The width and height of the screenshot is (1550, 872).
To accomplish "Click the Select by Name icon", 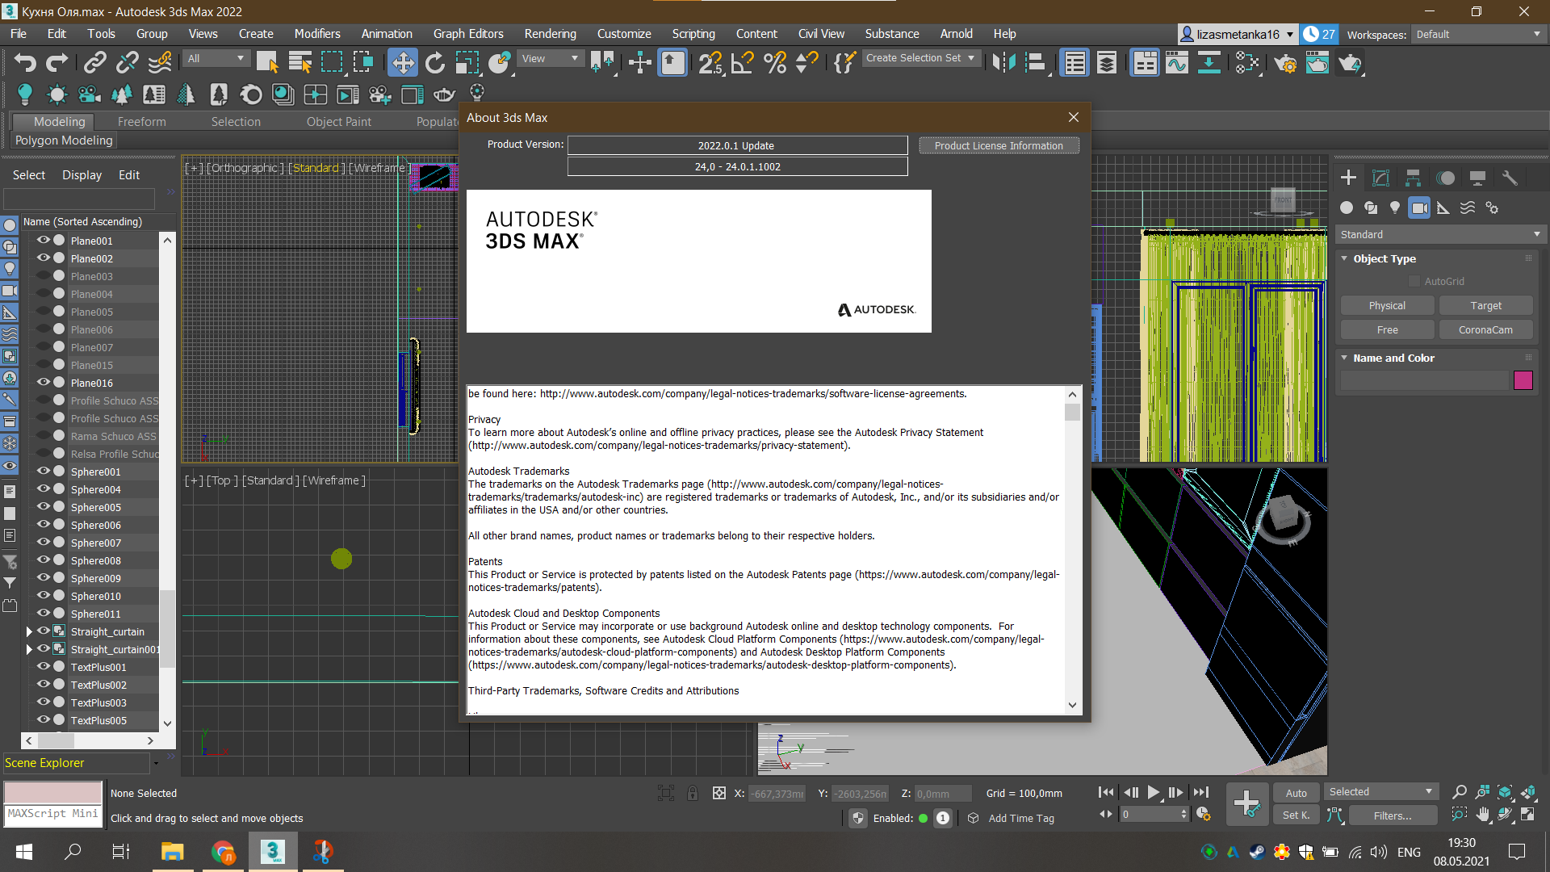I will pos(300,63).
